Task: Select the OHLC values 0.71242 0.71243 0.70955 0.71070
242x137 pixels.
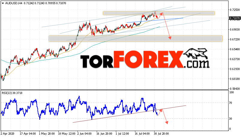Action: pos(45,3)
